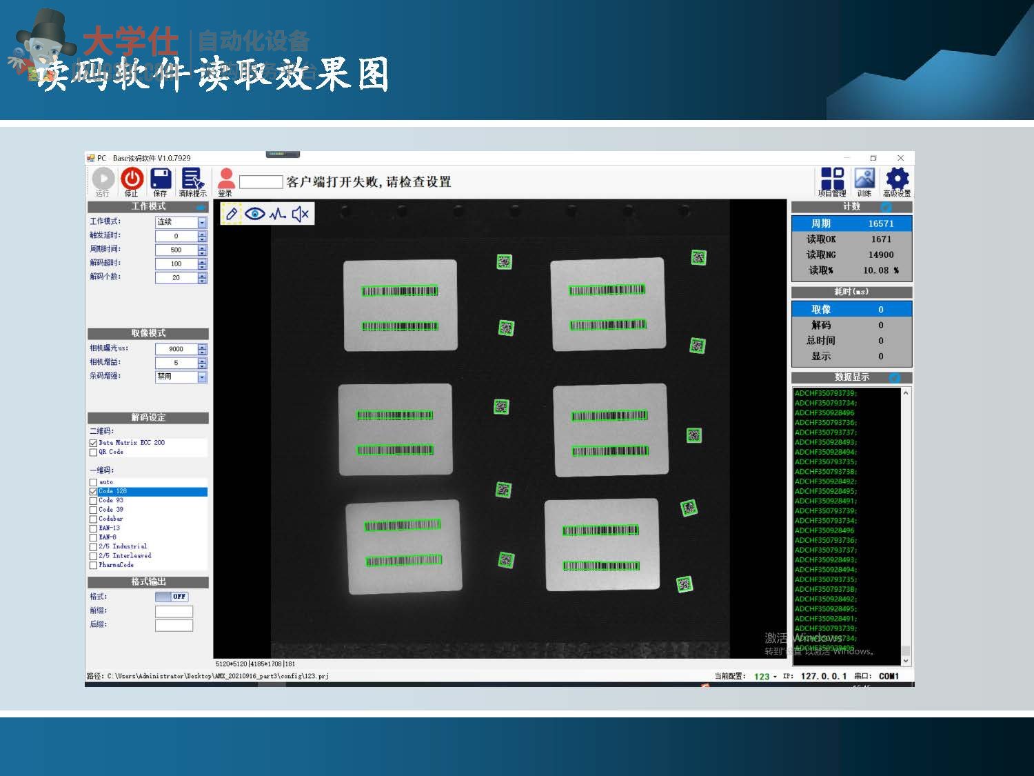Click the waveform icon on image toolbar
The height and width of the screenshot is (776, 1034).
pyautogui.click(x=278, y=214)
